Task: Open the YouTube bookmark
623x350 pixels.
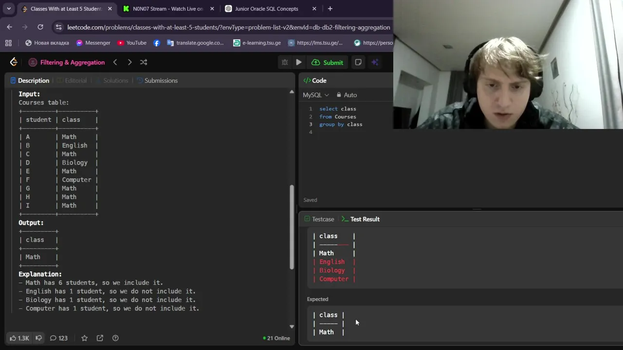Action: [132, 43]
